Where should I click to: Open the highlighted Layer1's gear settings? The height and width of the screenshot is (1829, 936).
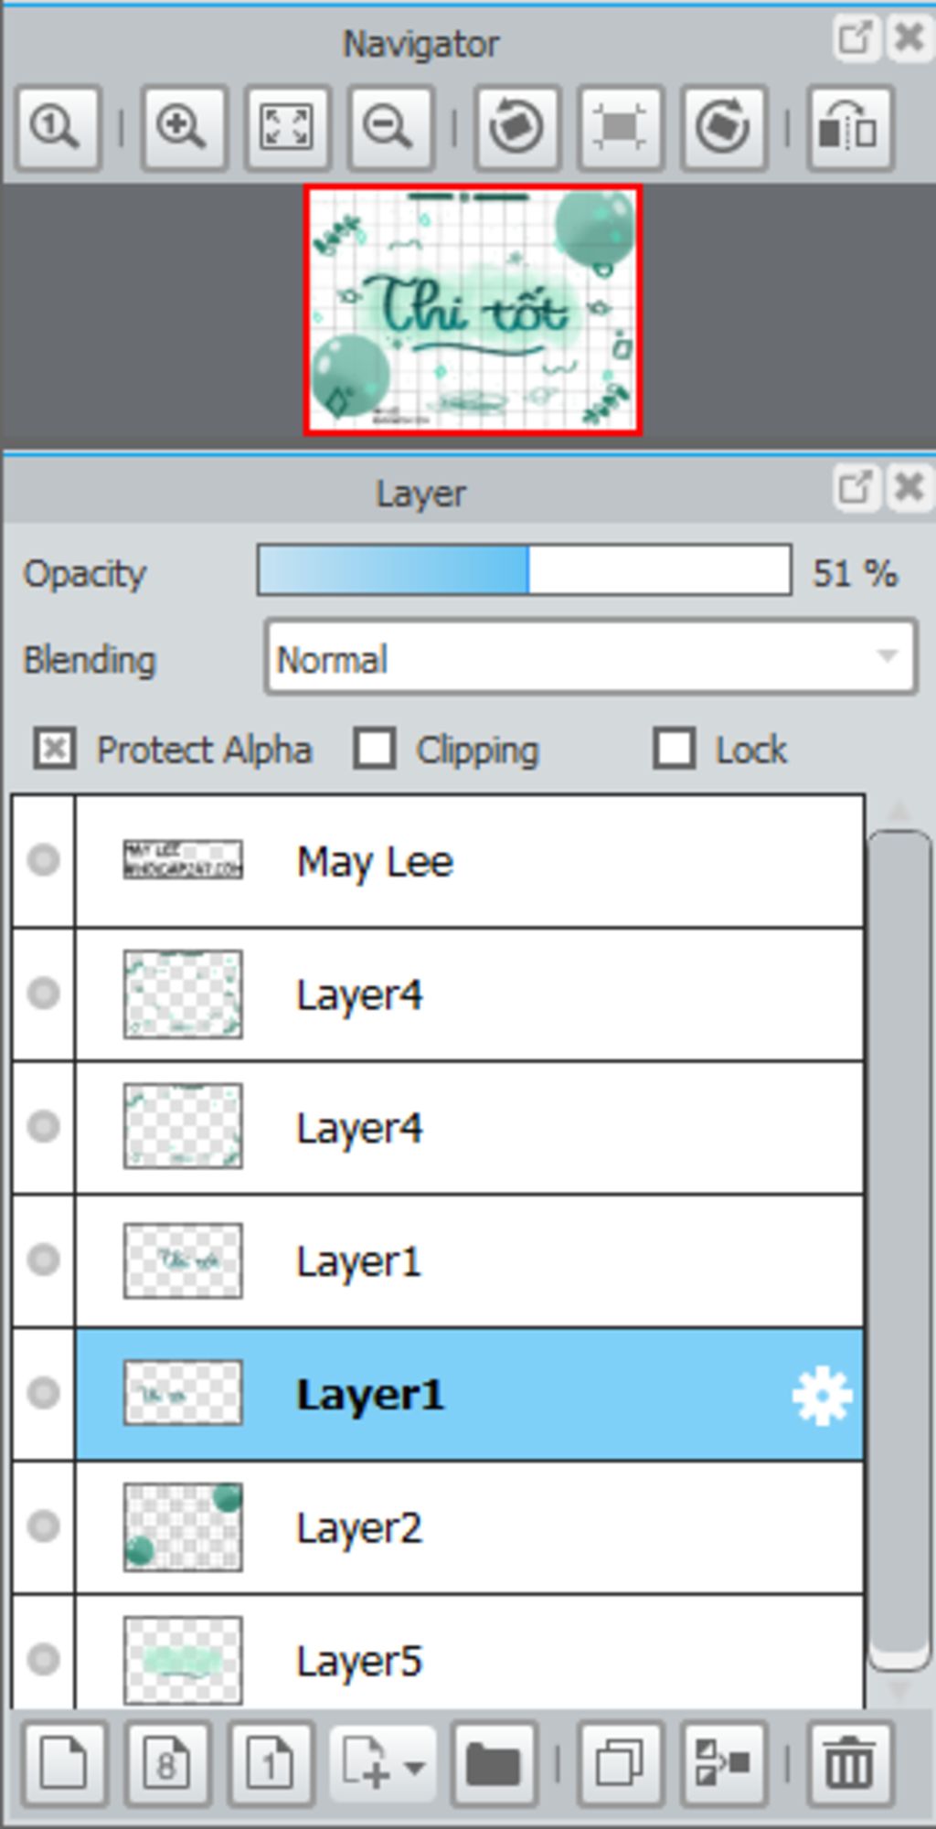point(822,1395)
